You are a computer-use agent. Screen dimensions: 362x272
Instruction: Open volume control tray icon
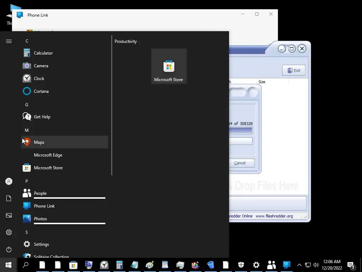(316, 265)
